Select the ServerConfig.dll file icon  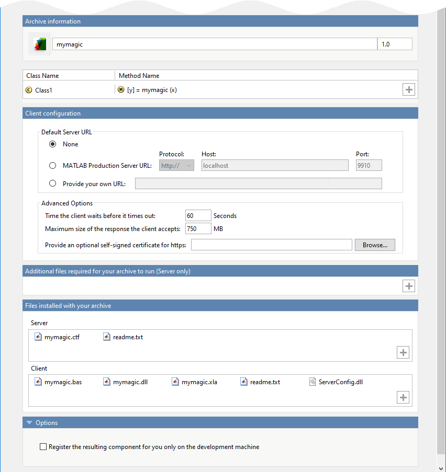[313, 382]
